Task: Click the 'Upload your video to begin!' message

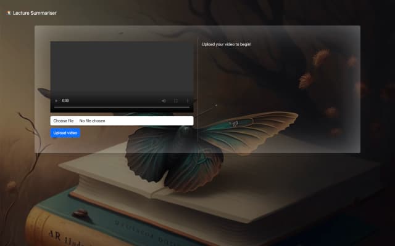Action: click(x=227, y=44)
